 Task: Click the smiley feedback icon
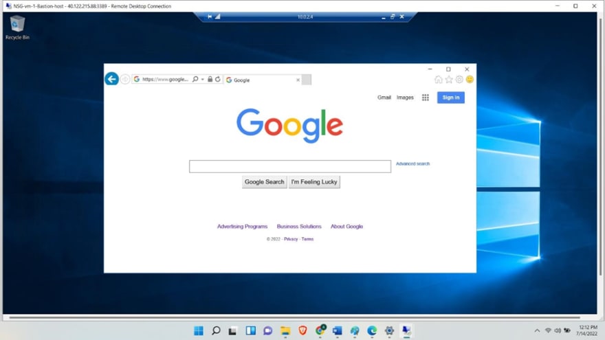coord(470,80)
